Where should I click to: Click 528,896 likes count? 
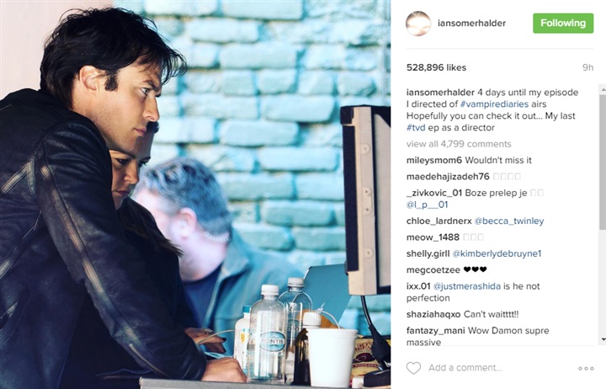tap(436, 67)
